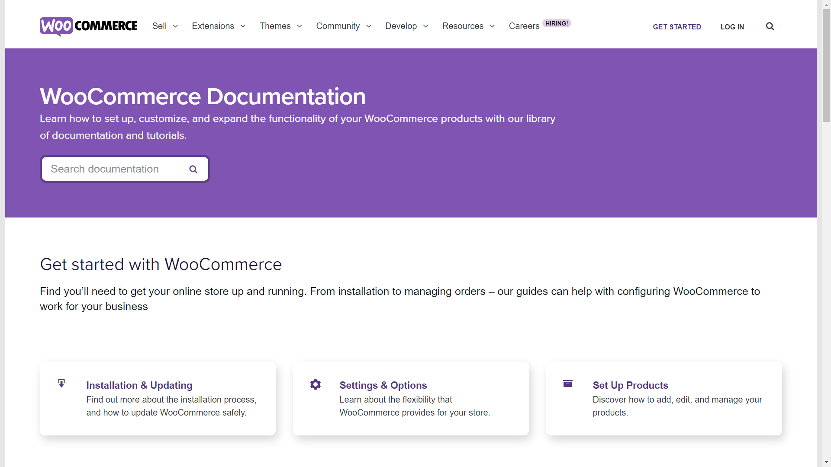The height and width of the screenshot is (467, 831).
Task: Expand the Themes menu chevron
Action: click(x=300, y=26)
